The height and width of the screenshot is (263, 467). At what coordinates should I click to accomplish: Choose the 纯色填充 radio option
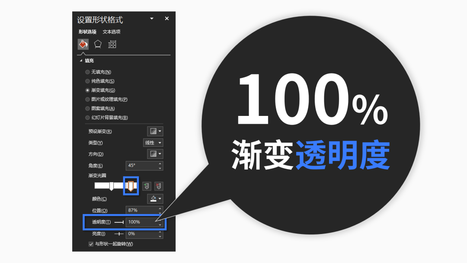[88, 81]
